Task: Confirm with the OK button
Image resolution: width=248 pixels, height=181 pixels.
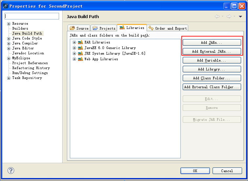Action: [x=195, y=171]
